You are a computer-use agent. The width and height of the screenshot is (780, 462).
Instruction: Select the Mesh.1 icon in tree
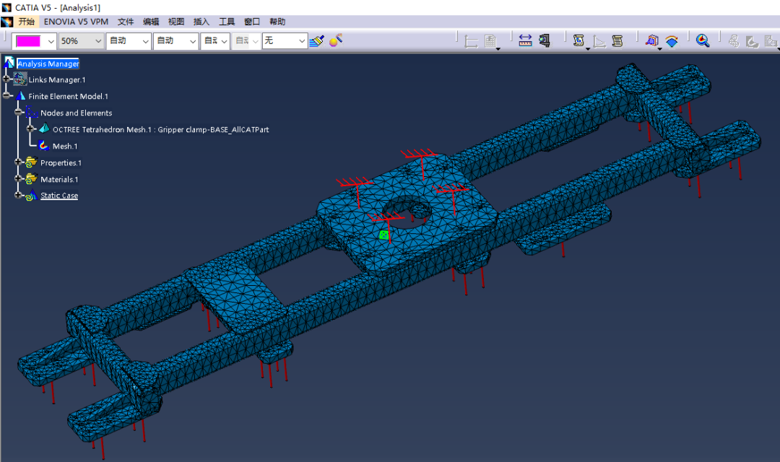click(44, 146)
